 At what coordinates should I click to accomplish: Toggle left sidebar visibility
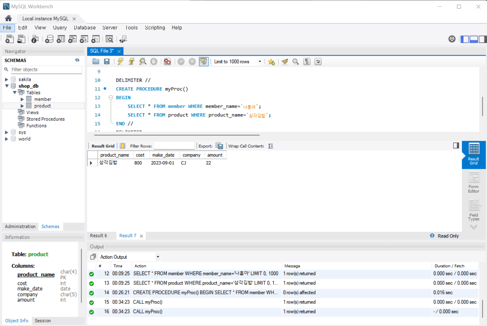[x=465, y=39]
